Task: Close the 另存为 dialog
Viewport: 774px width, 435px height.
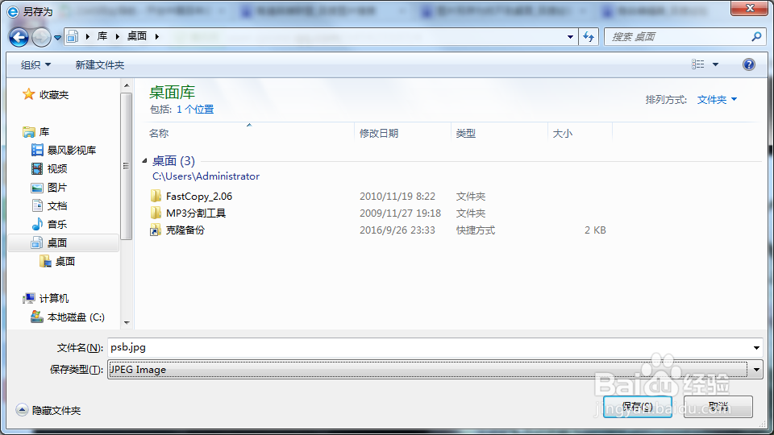Action: (x=749, y=8)
